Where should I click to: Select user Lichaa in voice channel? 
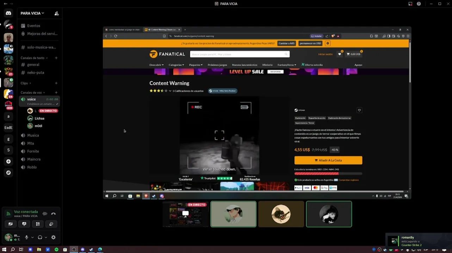coord(39,118)
